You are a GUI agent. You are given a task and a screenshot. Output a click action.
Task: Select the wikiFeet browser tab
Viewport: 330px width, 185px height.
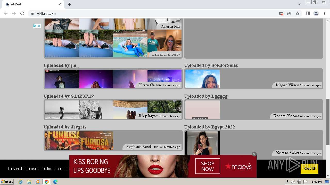[x=33, y=4]
